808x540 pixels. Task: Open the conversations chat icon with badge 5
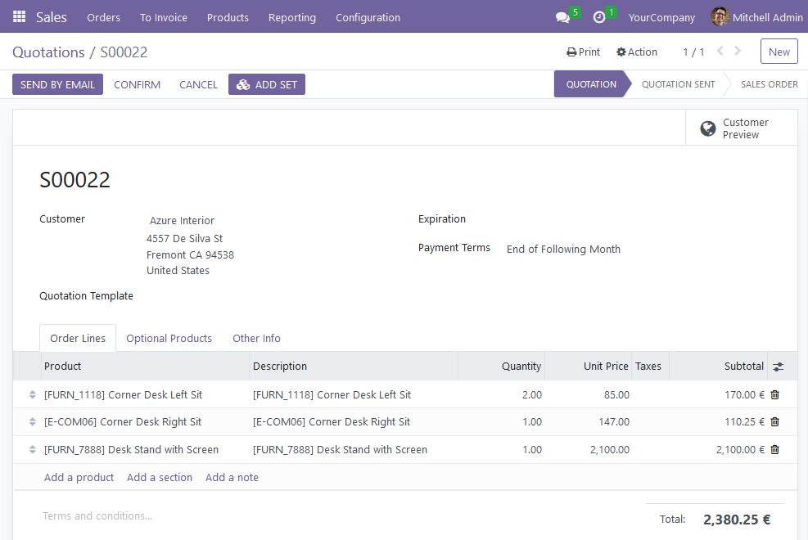562,17
